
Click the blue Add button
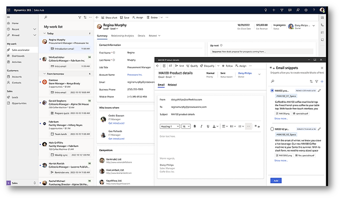[x=276, y=181]
